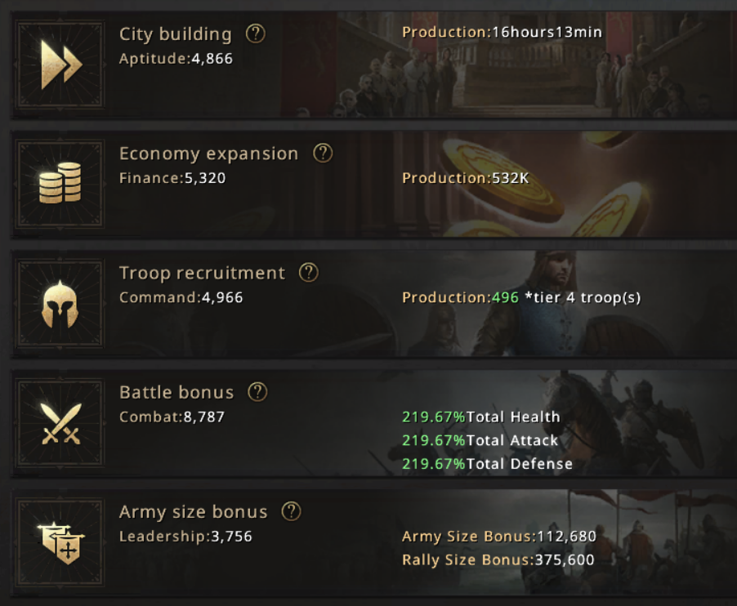Click the Combat 8,787 stat
Viewport: 737px width, 606px height.
pos(172,417)
